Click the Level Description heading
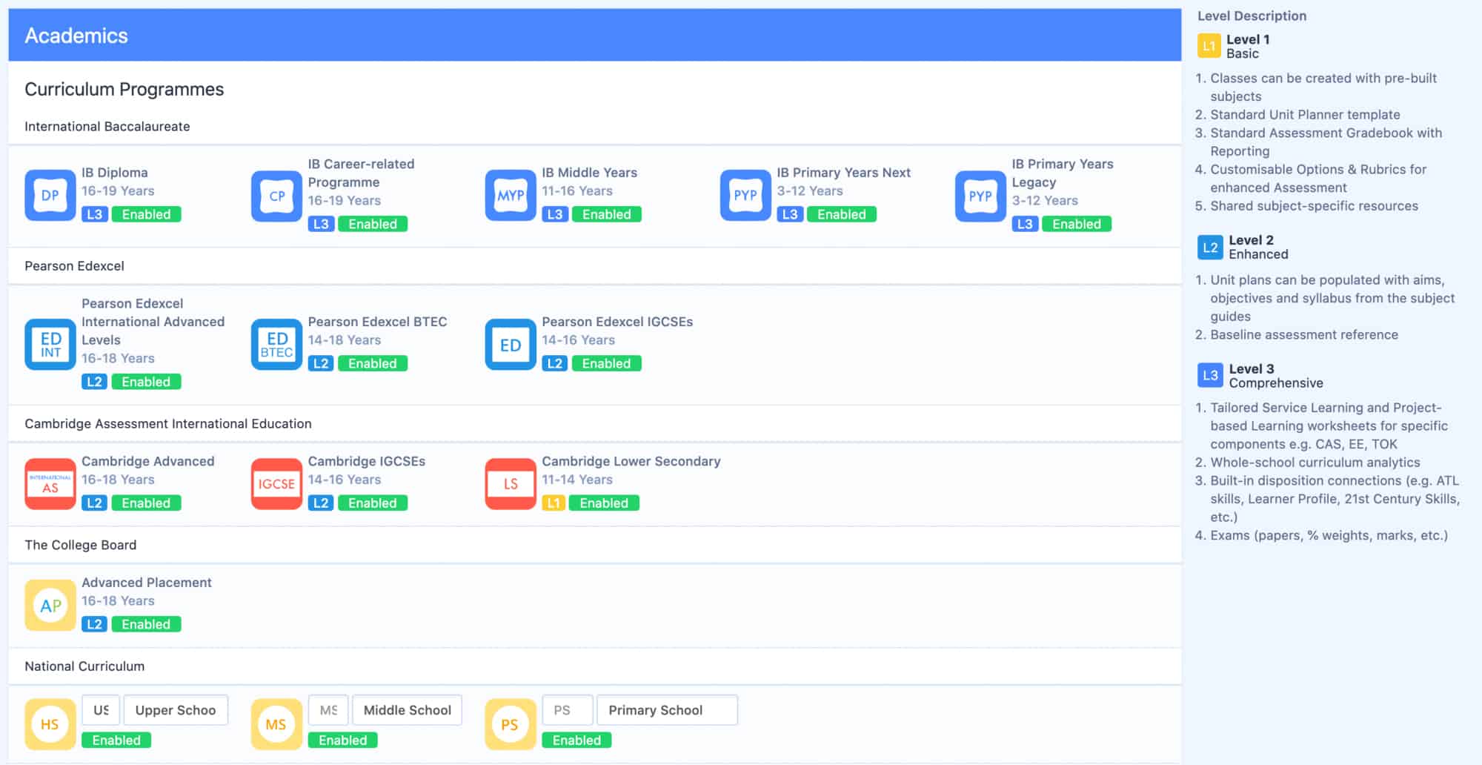This screenshot has width=1482, height=765. click(1252, 16)
